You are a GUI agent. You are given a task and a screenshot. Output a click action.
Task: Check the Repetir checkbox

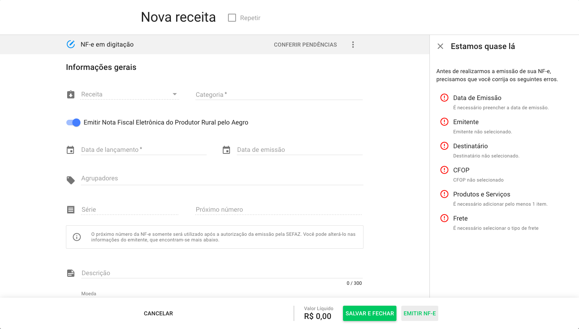tap(232, 18)
